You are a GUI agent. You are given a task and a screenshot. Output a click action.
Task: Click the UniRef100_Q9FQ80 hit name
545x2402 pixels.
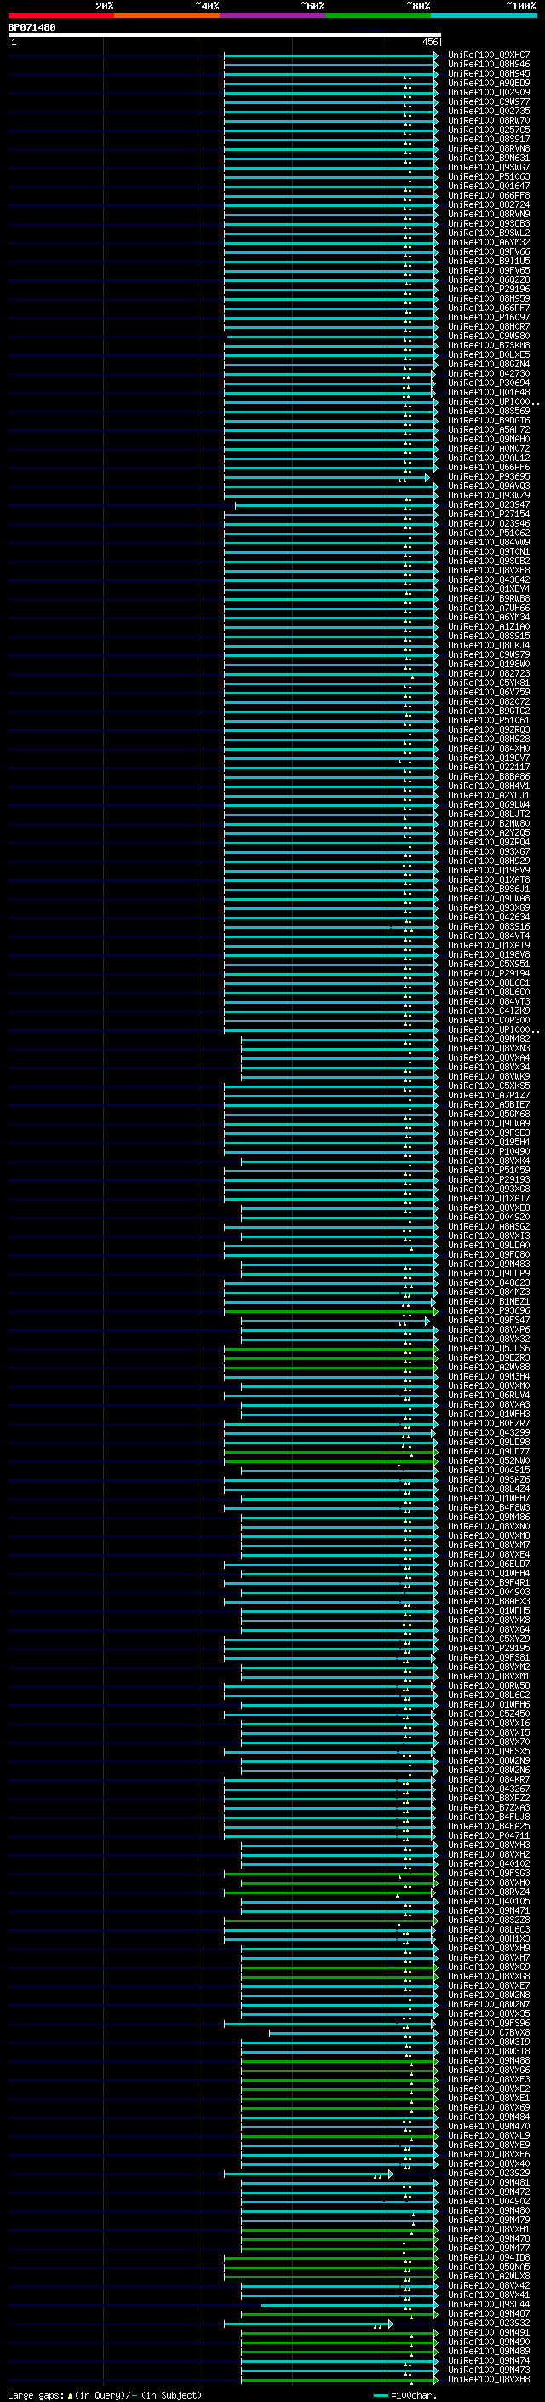(x=489, y=1255)
